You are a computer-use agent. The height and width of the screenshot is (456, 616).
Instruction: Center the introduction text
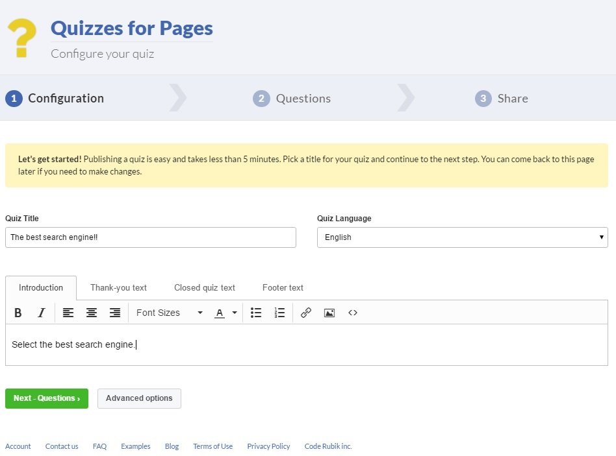(91, 313)
